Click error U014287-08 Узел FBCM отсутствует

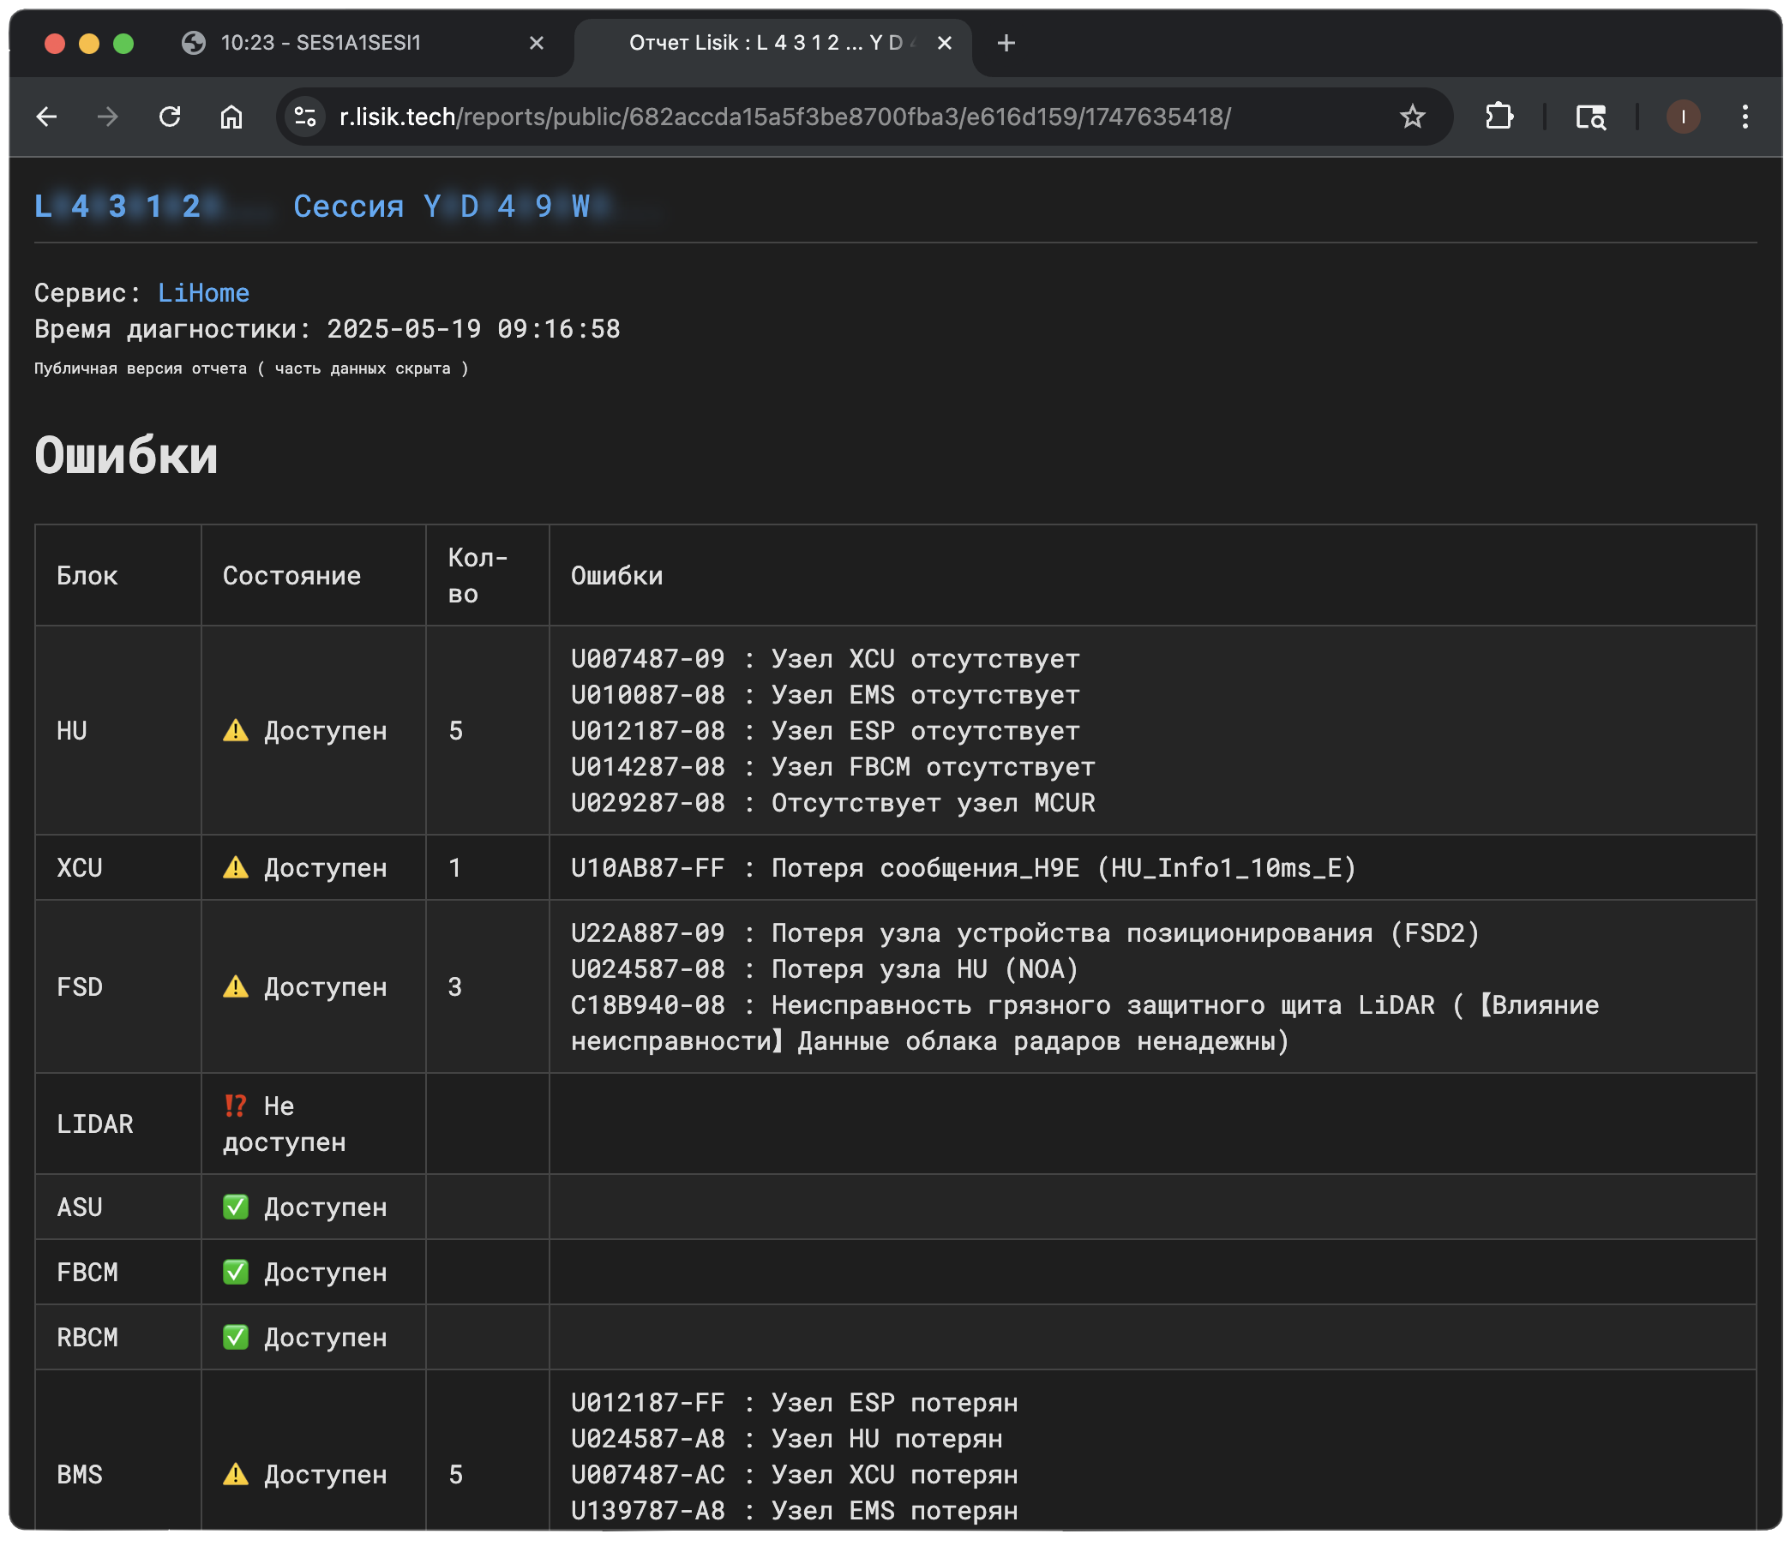(832, 767)
